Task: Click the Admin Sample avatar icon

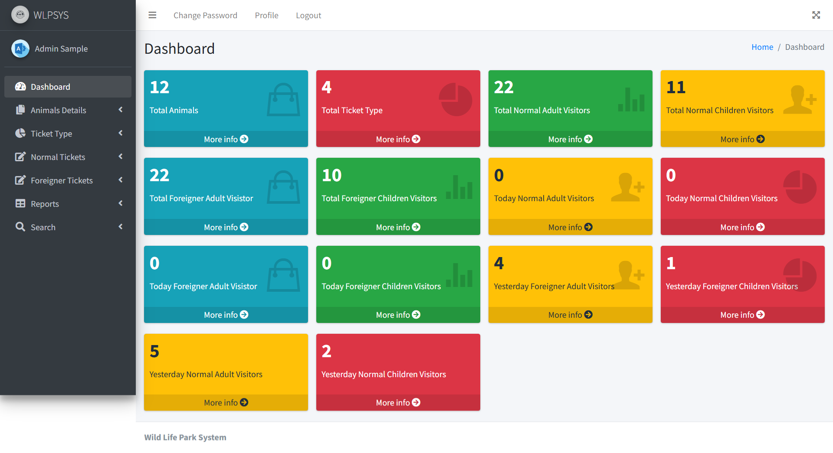Action: (20, 49)
